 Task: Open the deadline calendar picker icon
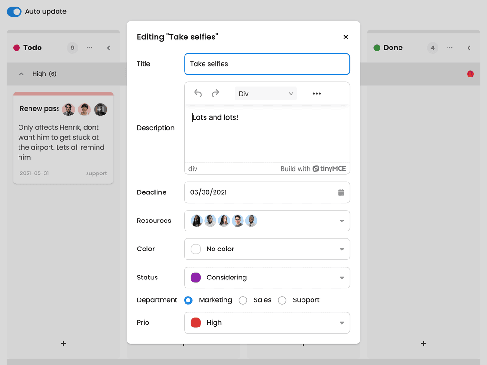(x=341, y=192)
